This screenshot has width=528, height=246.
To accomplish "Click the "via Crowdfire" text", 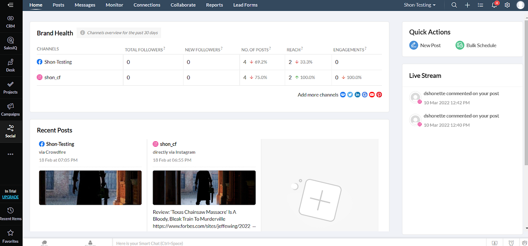I will (52, 152).
